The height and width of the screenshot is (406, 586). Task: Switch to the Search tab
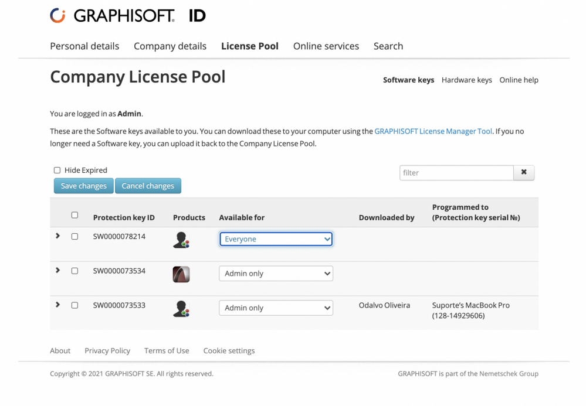(x=388, y=46)
